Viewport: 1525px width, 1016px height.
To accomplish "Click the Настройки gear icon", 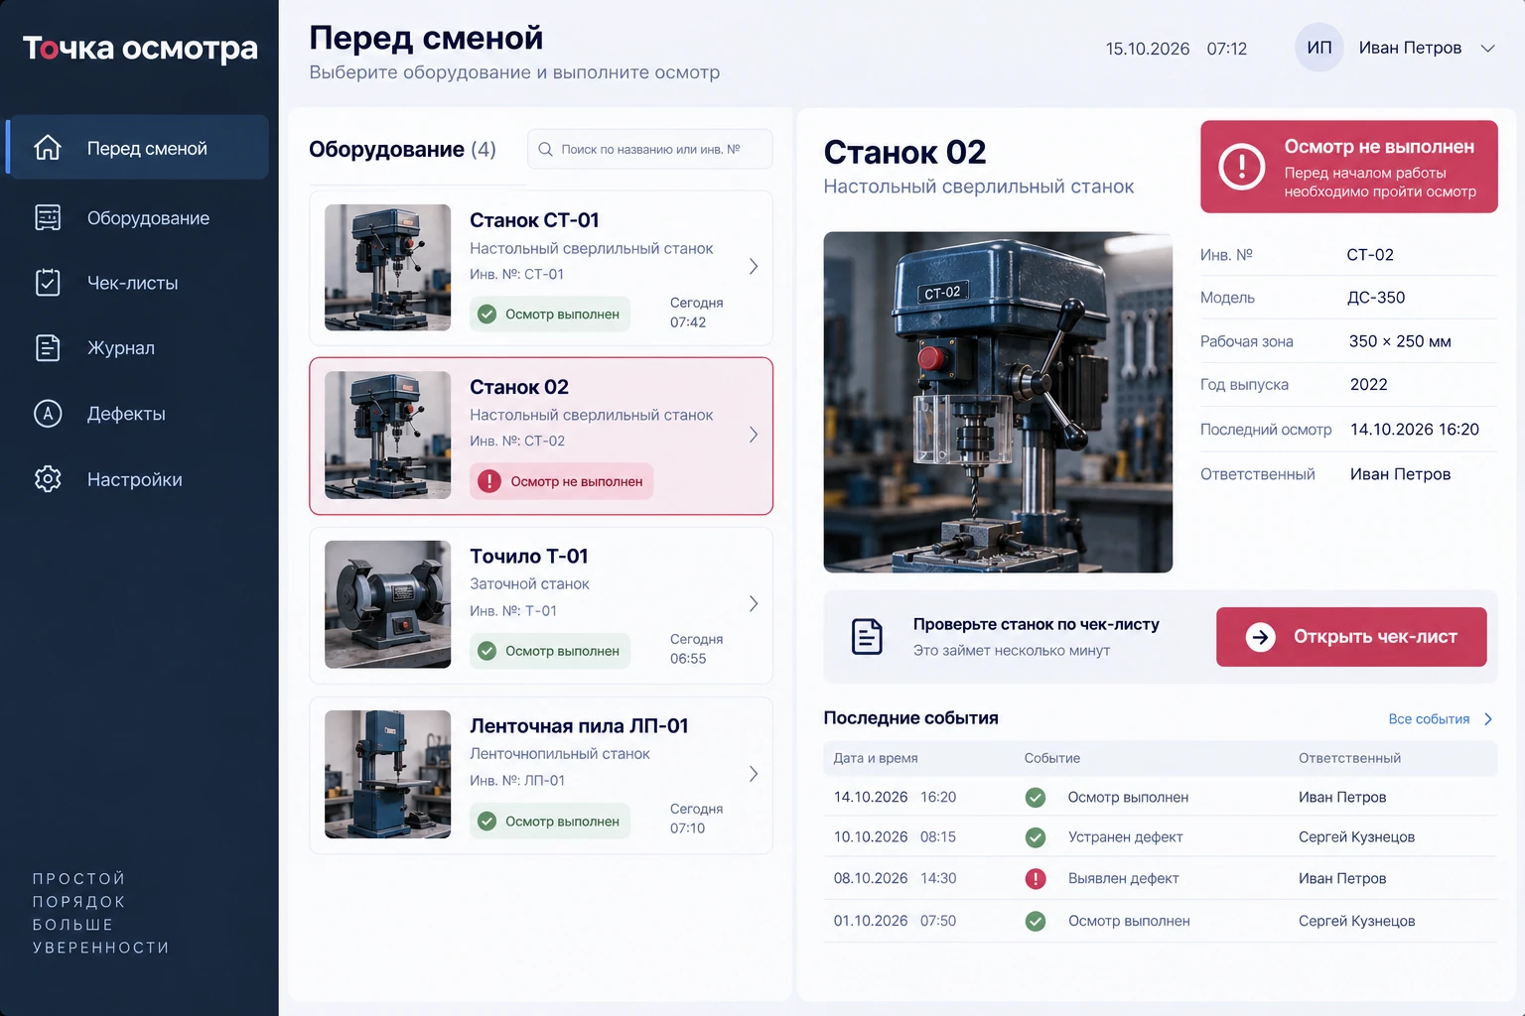I will coord(48,479).
